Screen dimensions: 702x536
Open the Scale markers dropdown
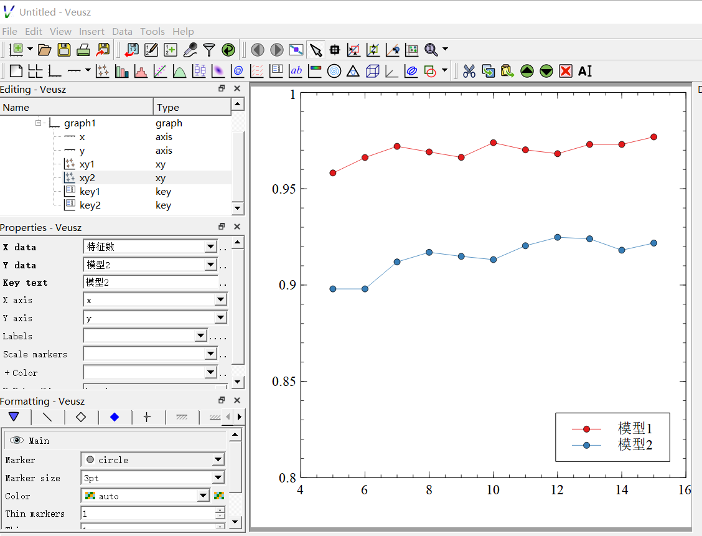point(210,354)
